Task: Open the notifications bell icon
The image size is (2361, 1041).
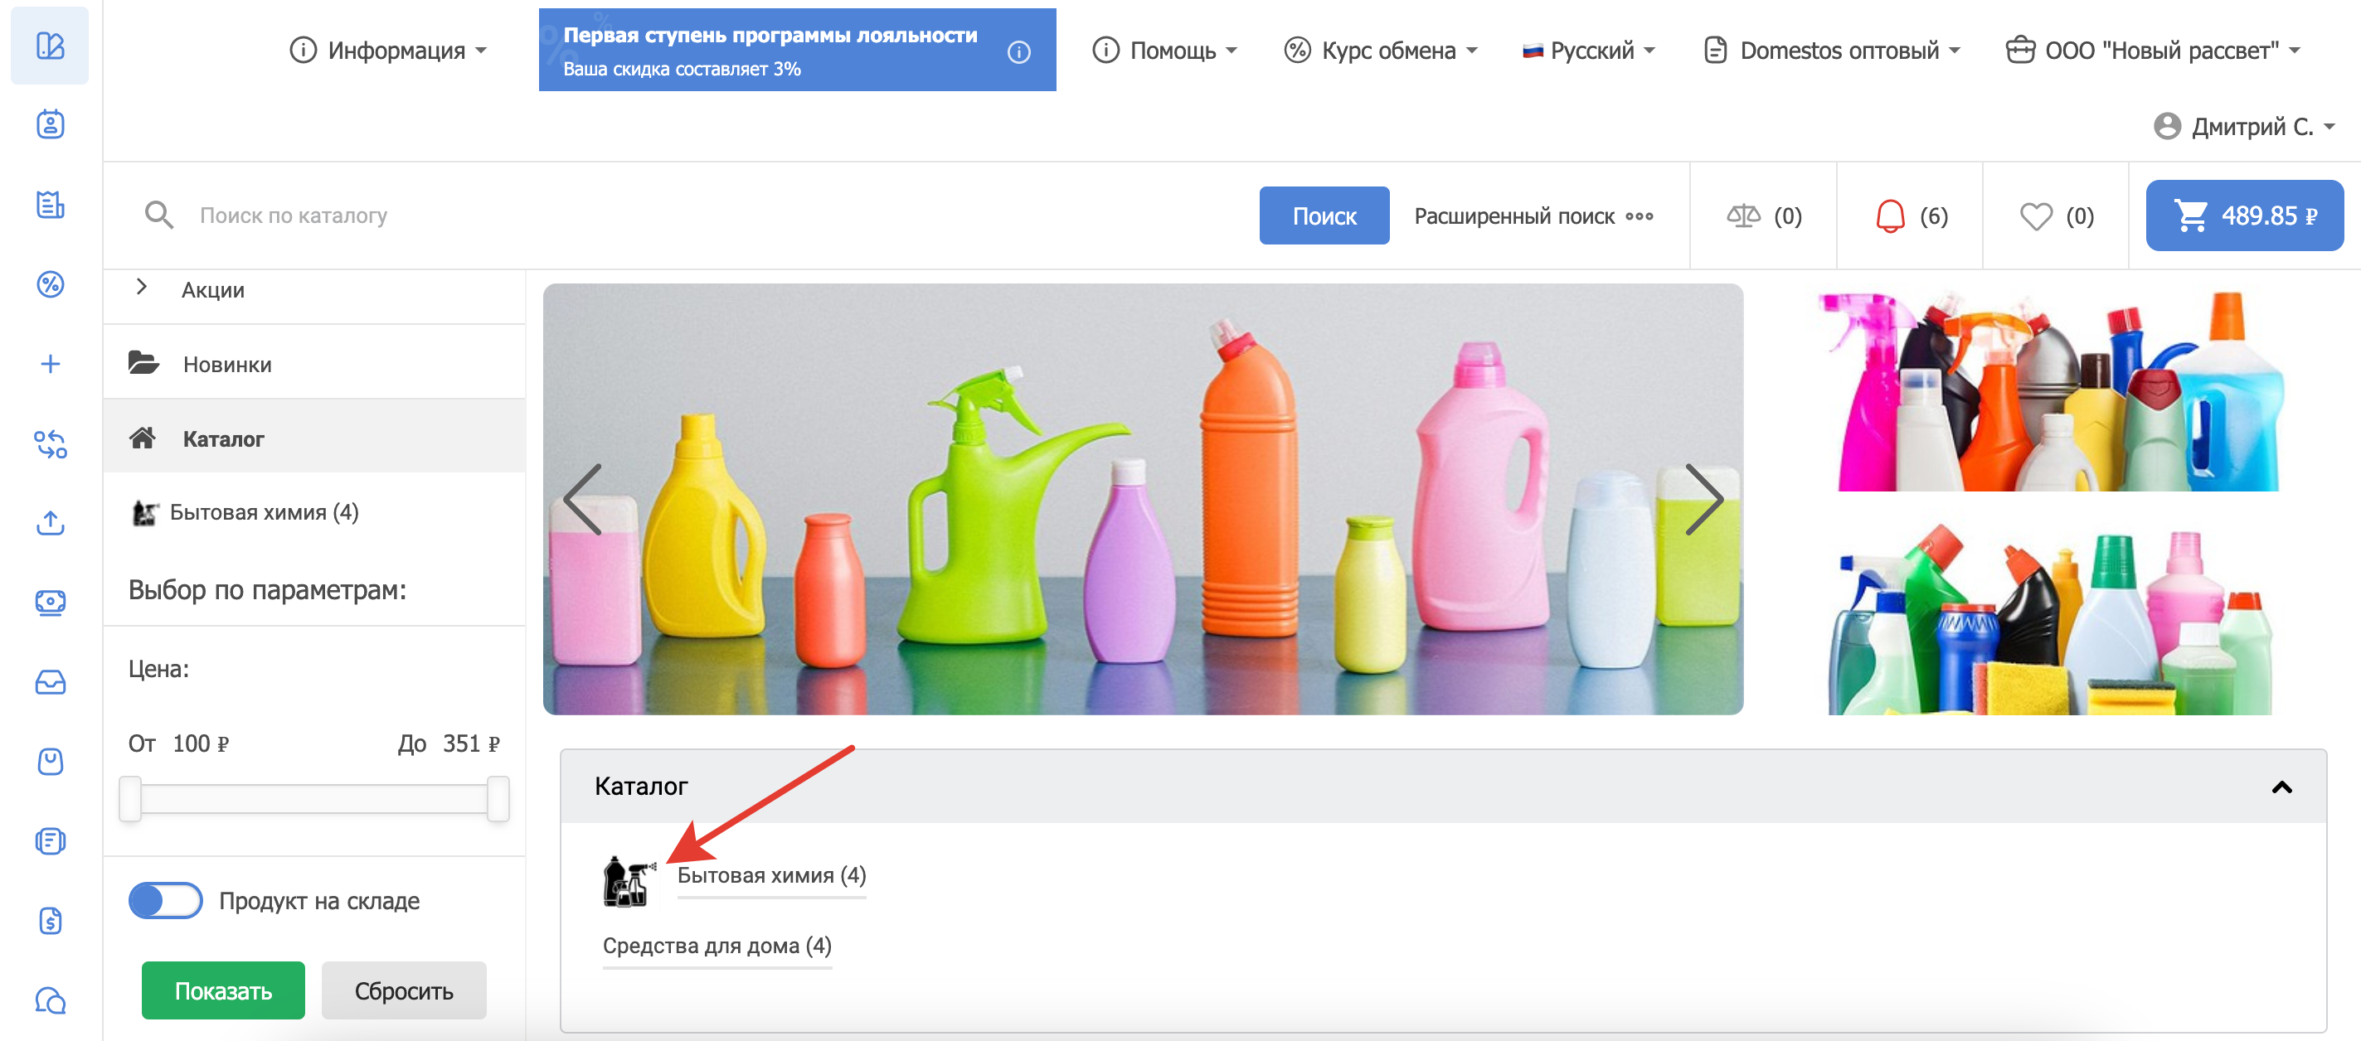Action: pyautogui.click(x=1890, y=216)
